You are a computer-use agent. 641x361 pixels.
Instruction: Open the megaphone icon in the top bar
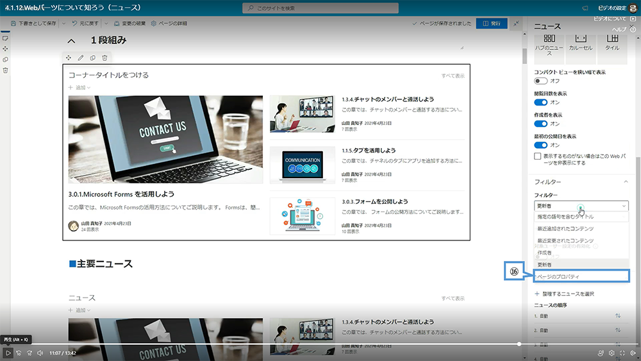(x=585, y=8)
